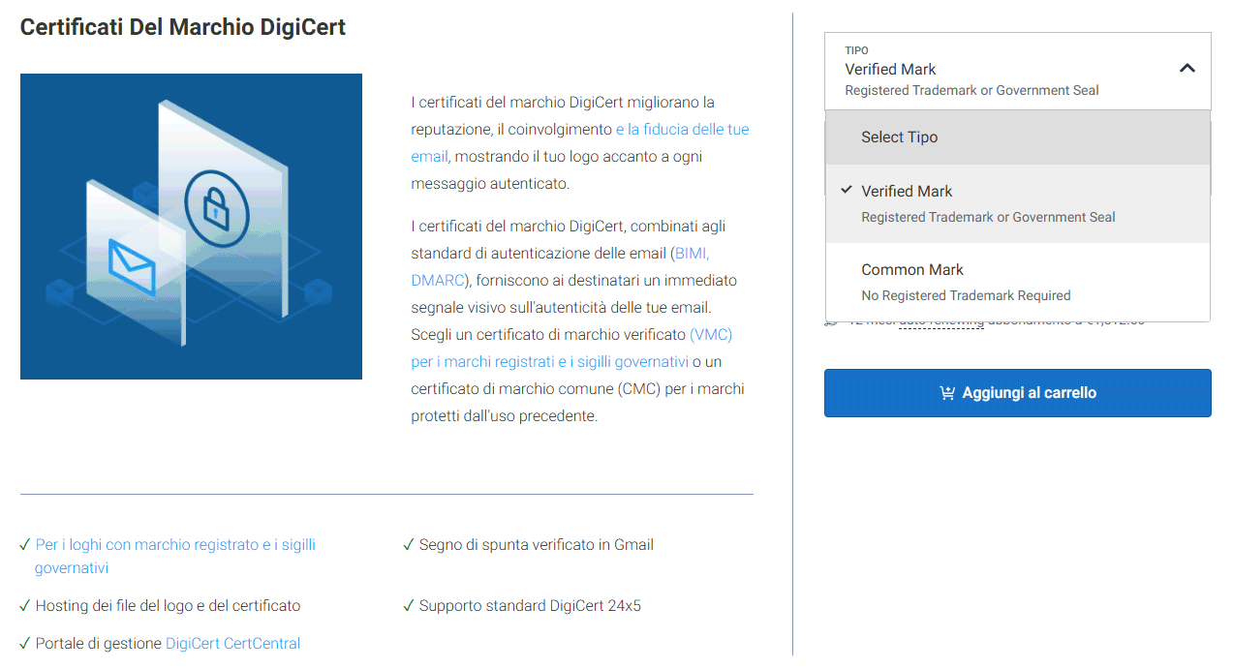Click 'Hosting dei file del logo' text
The image size is (1233, 669).
(x=168, y=606)
